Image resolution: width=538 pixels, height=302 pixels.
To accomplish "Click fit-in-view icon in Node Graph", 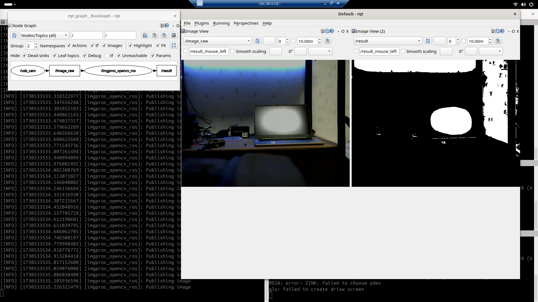I will click(174, 46).
